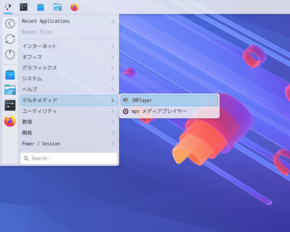The image size is (290, 232).
Task: Click the application launcher icon in the panel
Action: 8,7
